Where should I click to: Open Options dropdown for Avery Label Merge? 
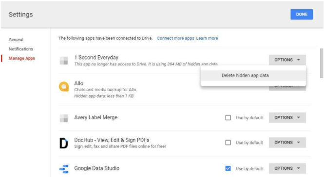click(x=287, y=117)
